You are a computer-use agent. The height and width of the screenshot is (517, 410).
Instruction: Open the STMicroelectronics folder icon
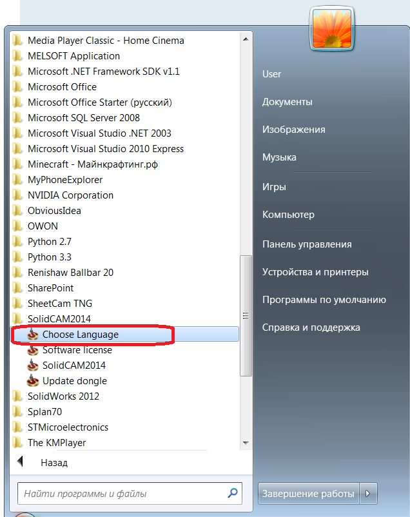click(x=17, y=427)
